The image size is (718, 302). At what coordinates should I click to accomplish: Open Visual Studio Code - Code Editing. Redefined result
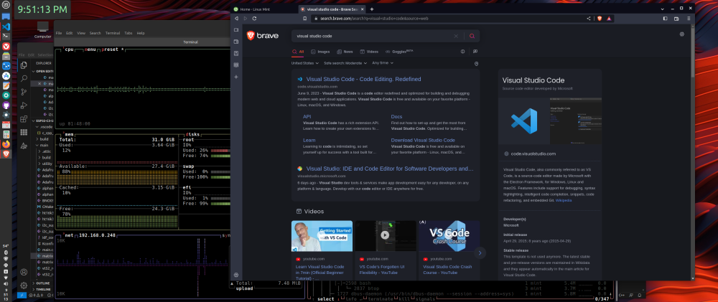pos(363,79)
